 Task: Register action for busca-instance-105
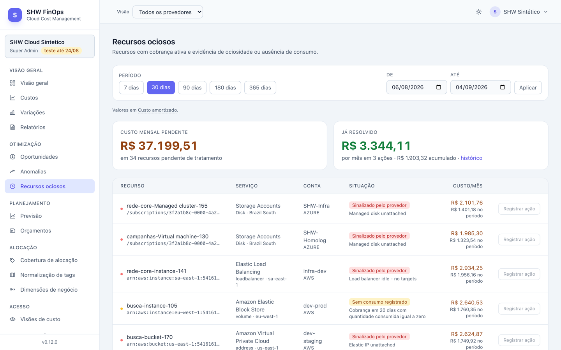click(x=519, y=309)
